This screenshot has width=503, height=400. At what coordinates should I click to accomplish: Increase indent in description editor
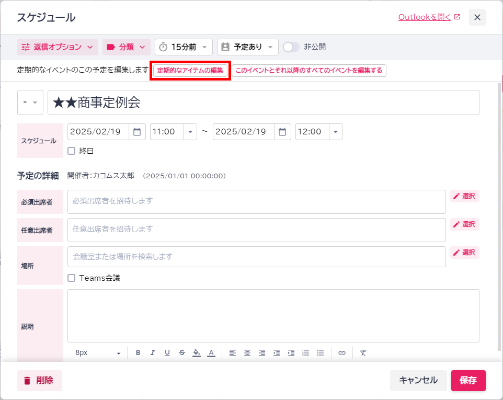(291, 353)
